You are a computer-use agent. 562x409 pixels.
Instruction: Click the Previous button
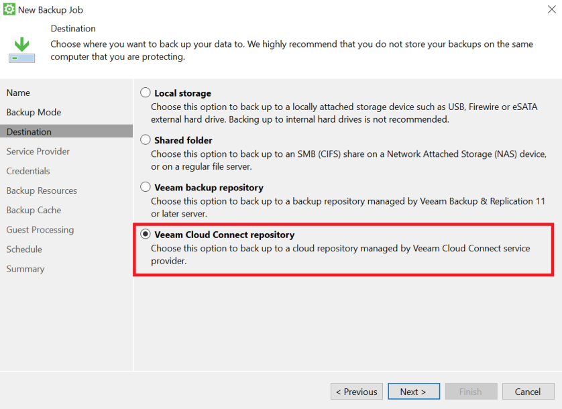[x=357, y=392]
